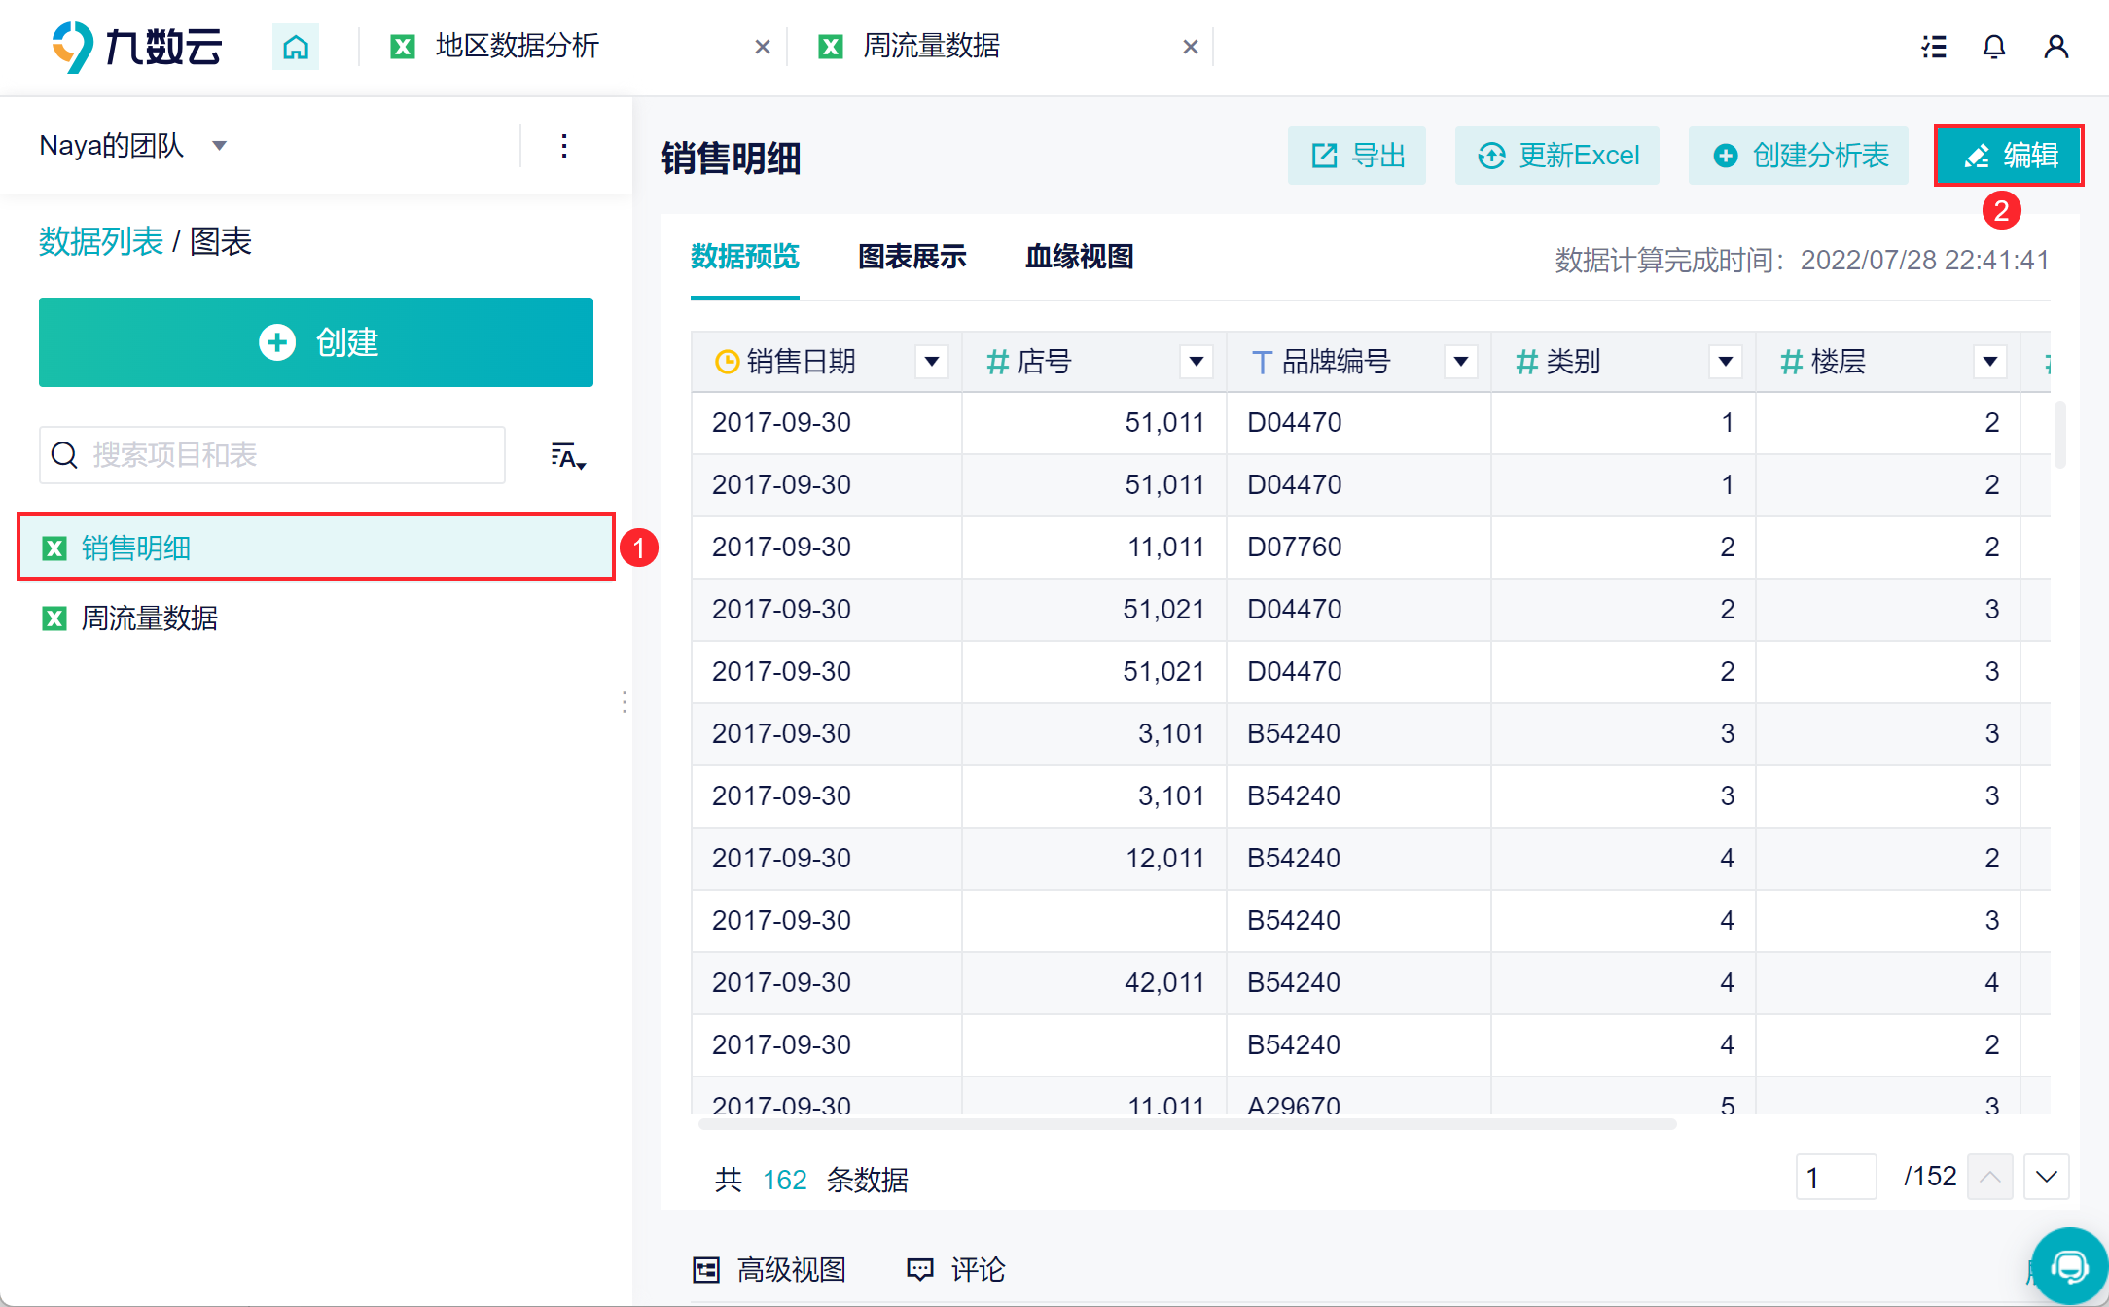
Task: Open the notifications bell icon
Action: [1994, 47]
